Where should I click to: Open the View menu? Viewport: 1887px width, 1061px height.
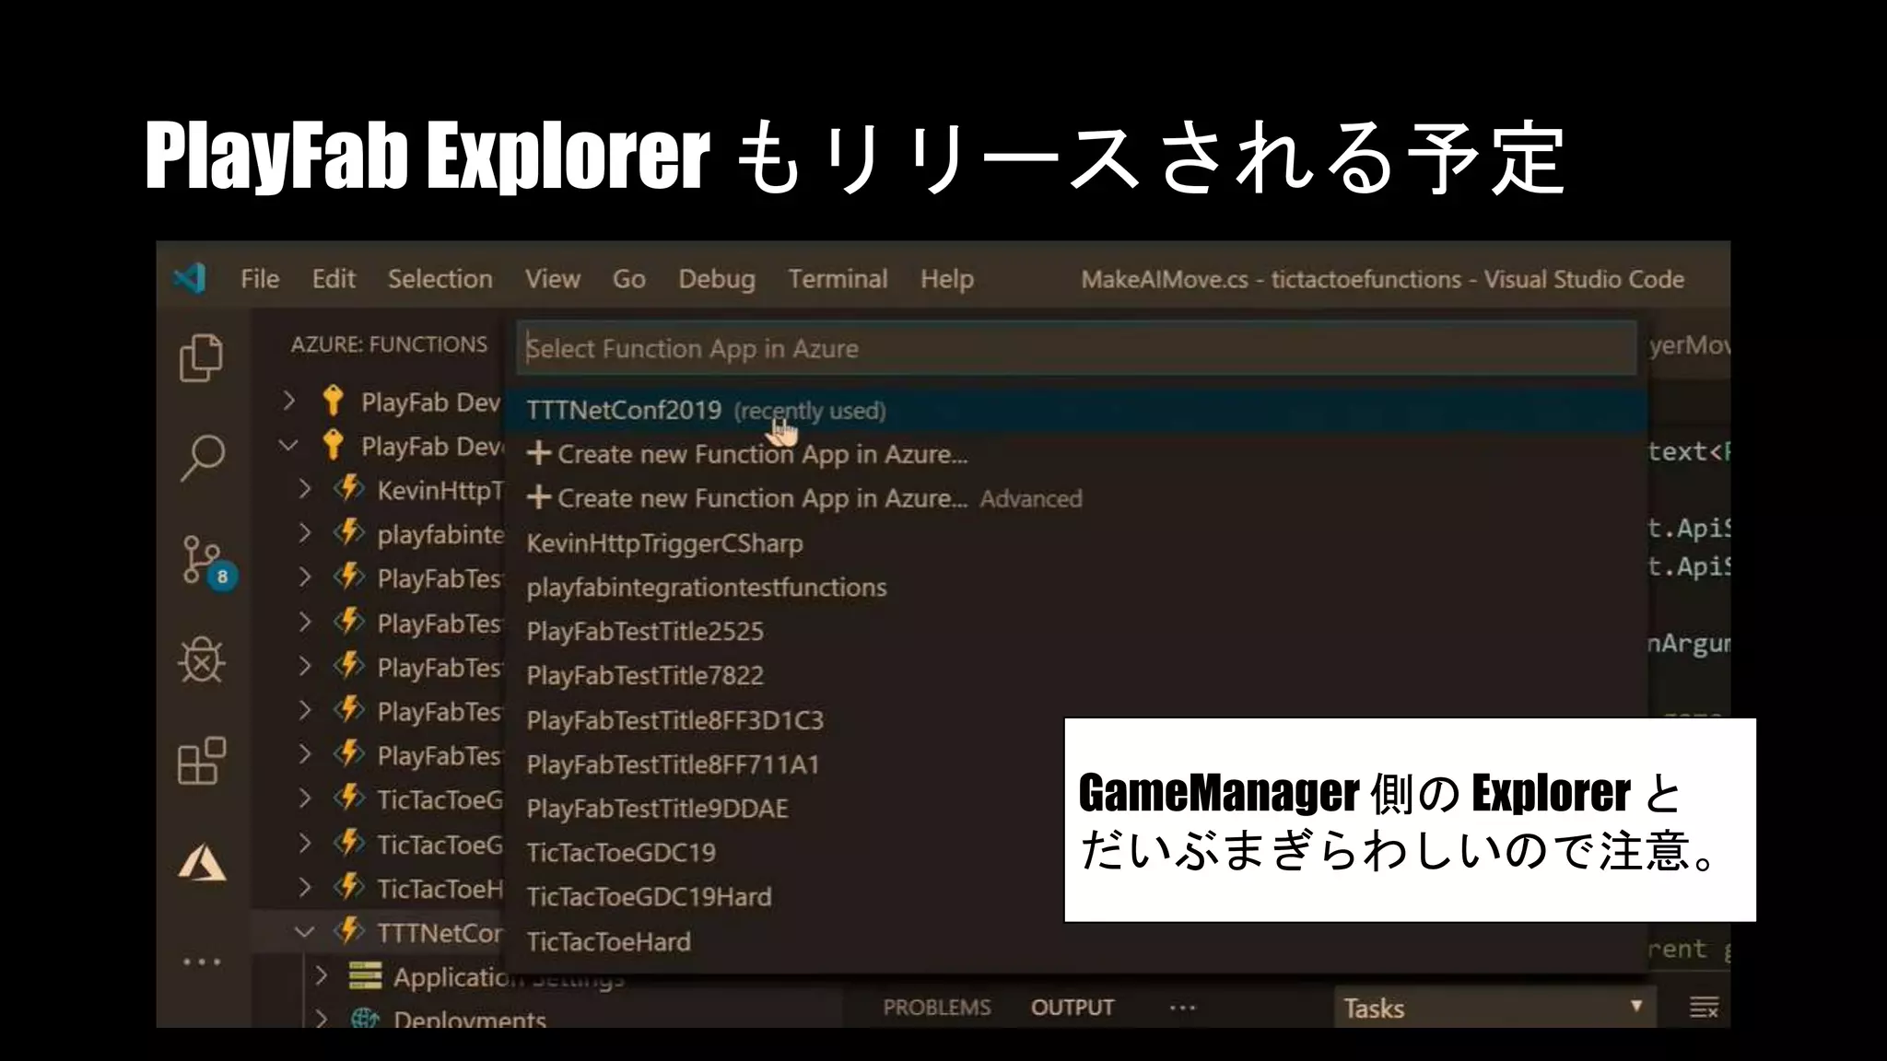553,278
